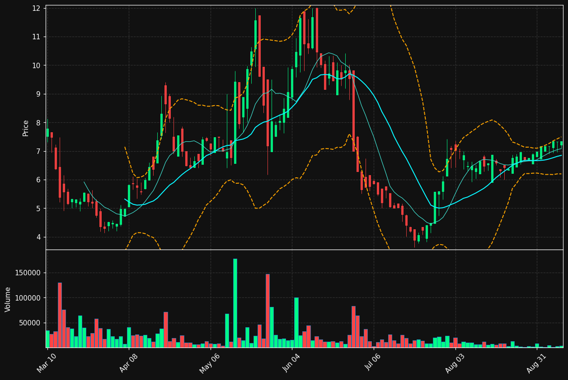The image size is (568, 380).
Task: Click the price axis value 9
Action: click(x=39, y=94)
